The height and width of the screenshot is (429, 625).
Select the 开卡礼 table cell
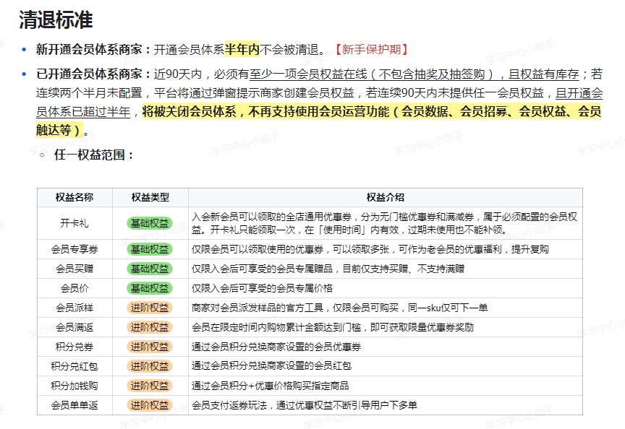click(75, 223)
